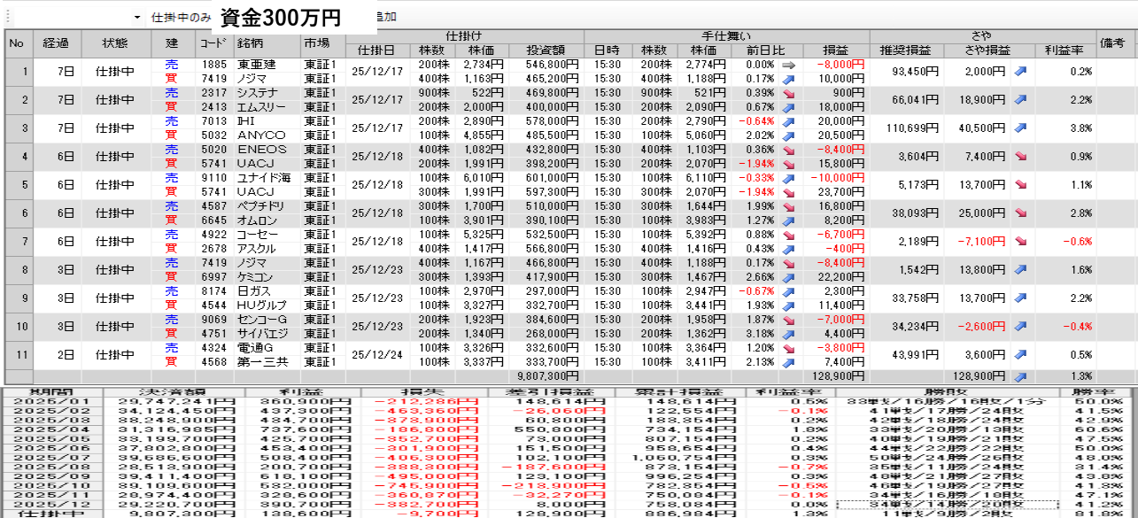Click the up arrow beside 3,600円 さや損益

tap(1020, 355)
